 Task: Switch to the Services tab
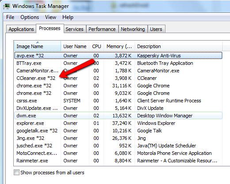[x=74, y=29]
